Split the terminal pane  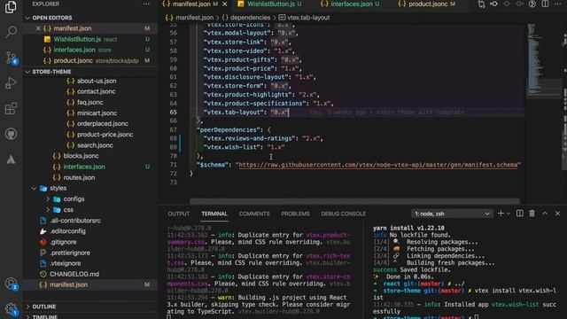click(x=520, y=214)
